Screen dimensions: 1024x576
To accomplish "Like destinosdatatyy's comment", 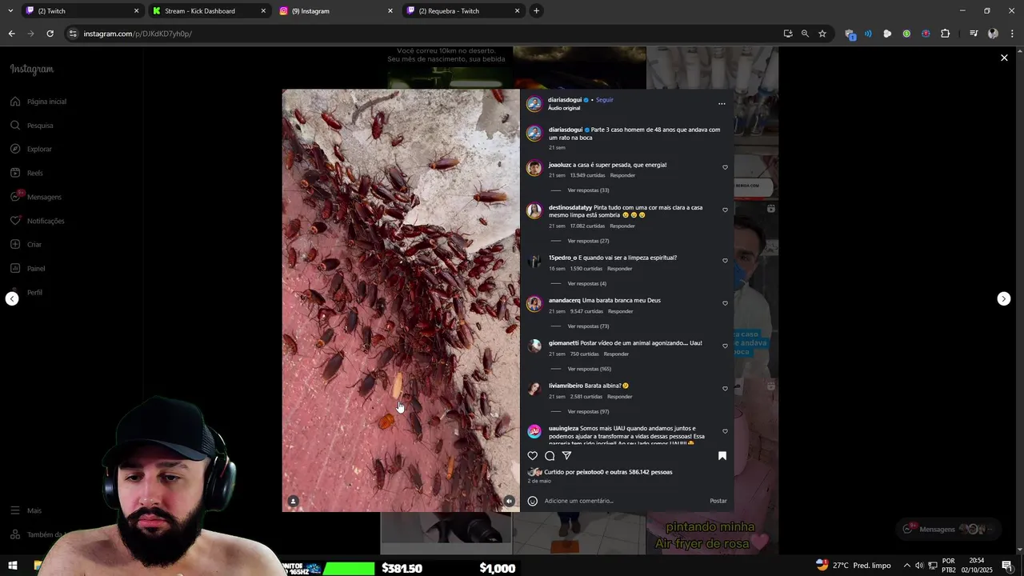I will [x=726, y=210].
